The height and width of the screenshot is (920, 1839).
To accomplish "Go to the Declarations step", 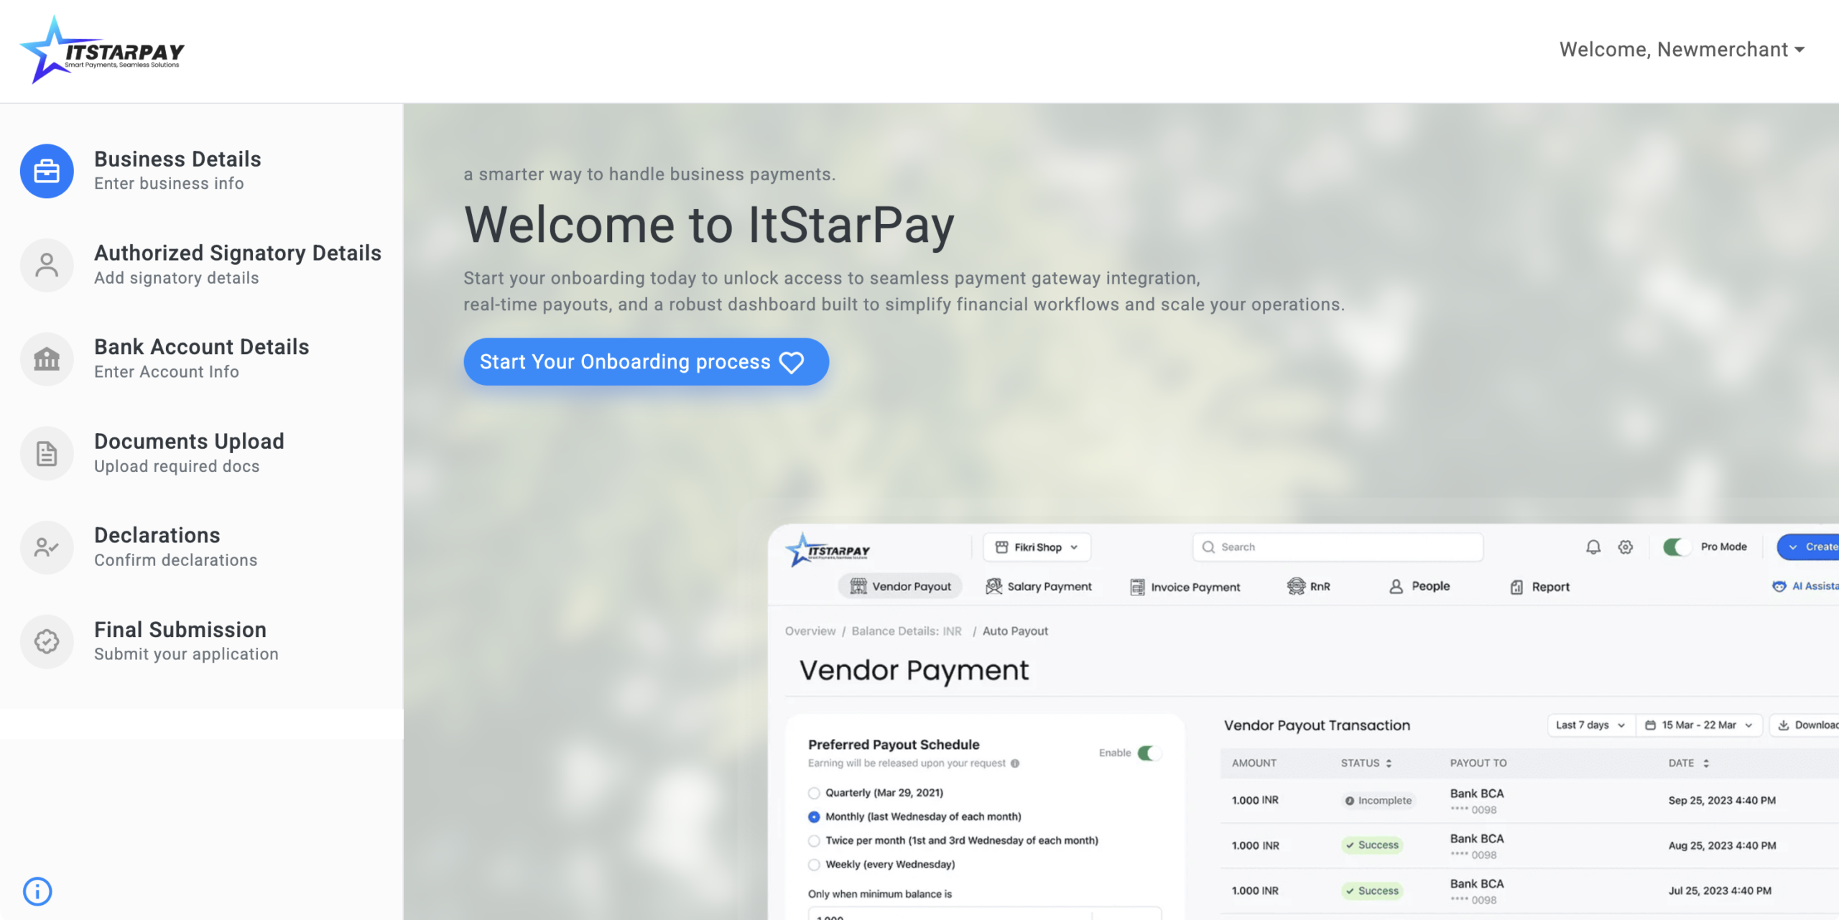I will pyautogui.click(x=157, y=546).
